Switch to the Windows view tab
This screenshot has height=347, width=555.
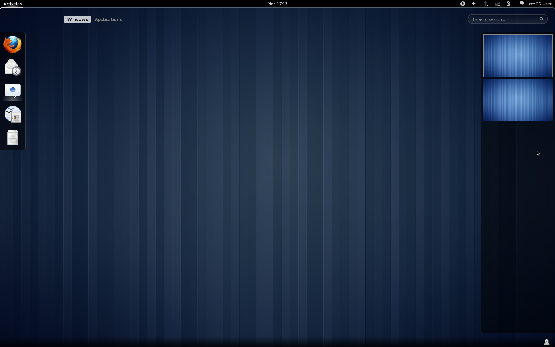click(x=77, y=19)
